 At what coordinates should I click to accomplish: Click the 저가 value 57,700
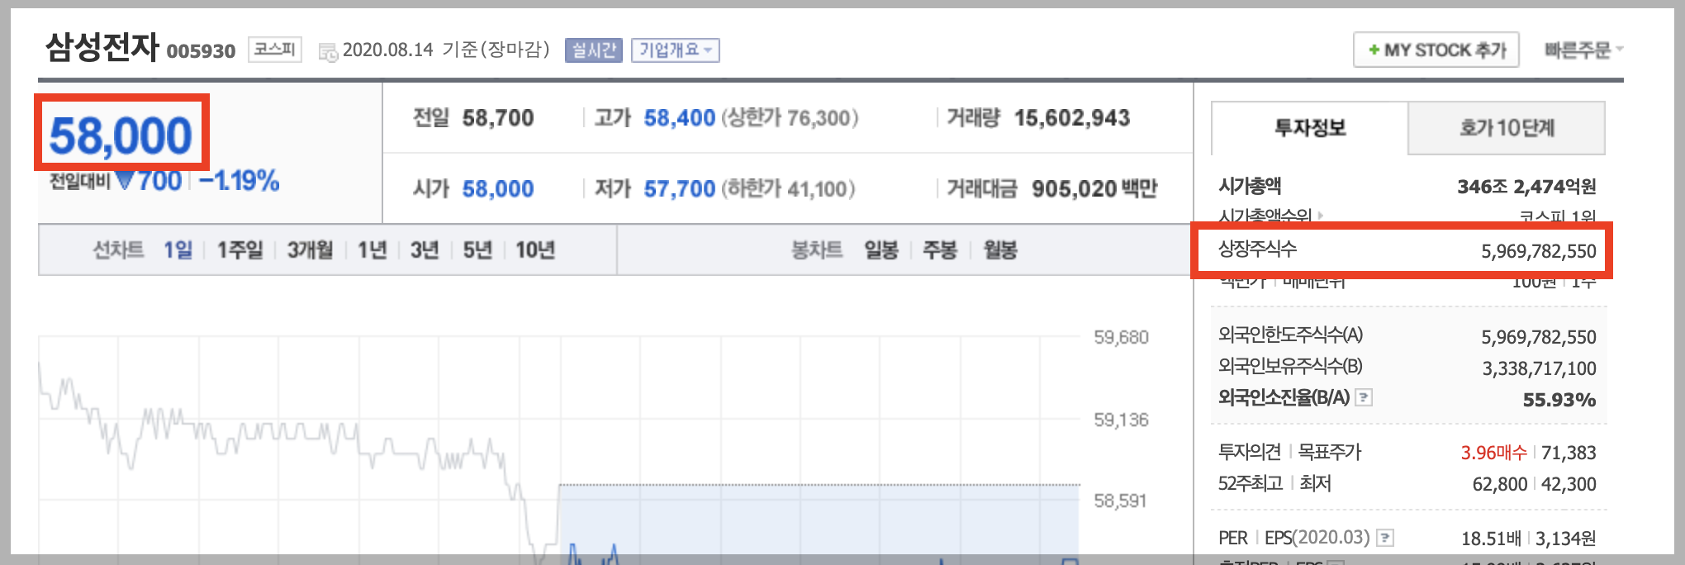pos(679,189)
